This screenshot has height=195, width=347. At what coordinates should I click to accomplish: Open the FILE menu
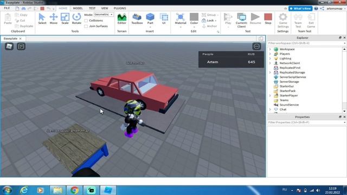point(7,8)
